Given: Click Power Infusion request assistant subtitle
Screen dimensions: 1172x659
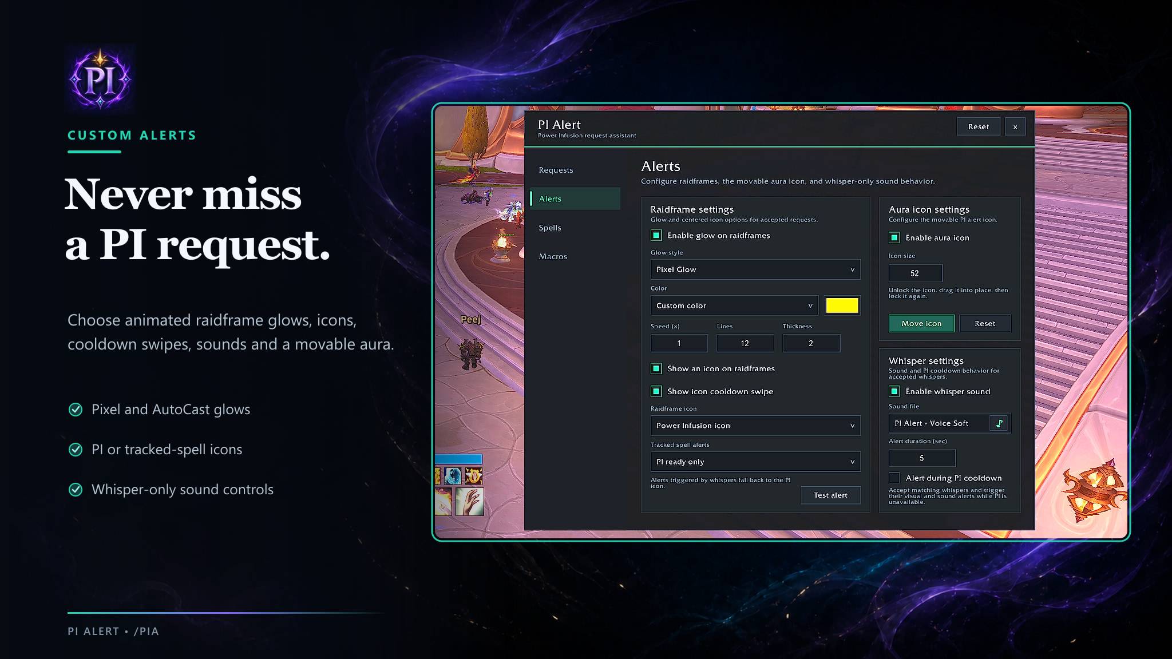Looking at the screenshot, I should click(587, 136).
